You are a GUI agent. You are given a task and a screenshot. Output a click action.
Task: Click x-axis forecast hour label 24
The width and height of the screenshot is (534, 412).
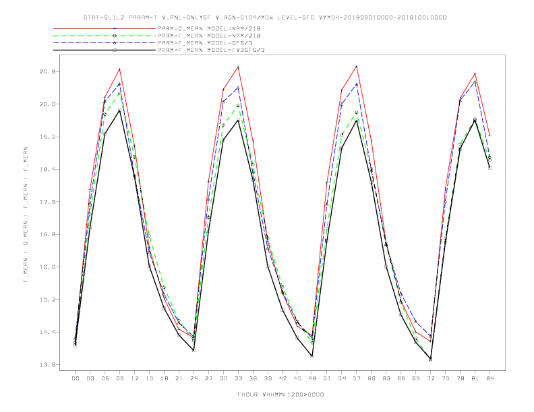194,378
